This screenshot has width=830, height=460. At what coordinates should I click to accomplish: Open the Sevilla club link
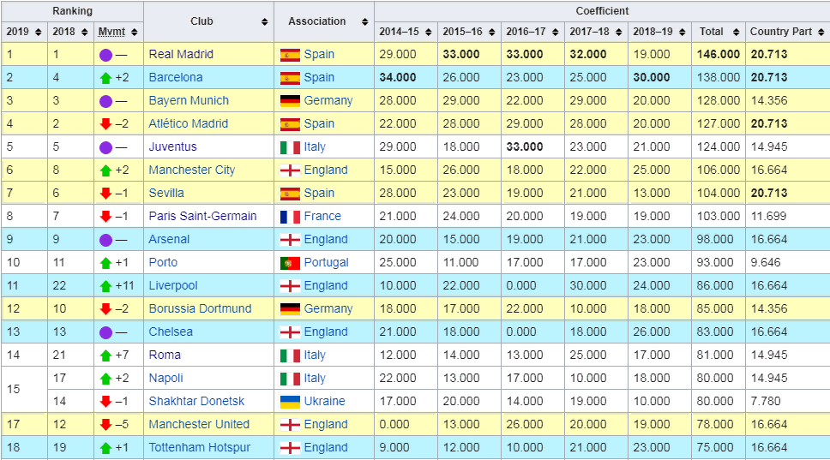[x=166, y=193]
